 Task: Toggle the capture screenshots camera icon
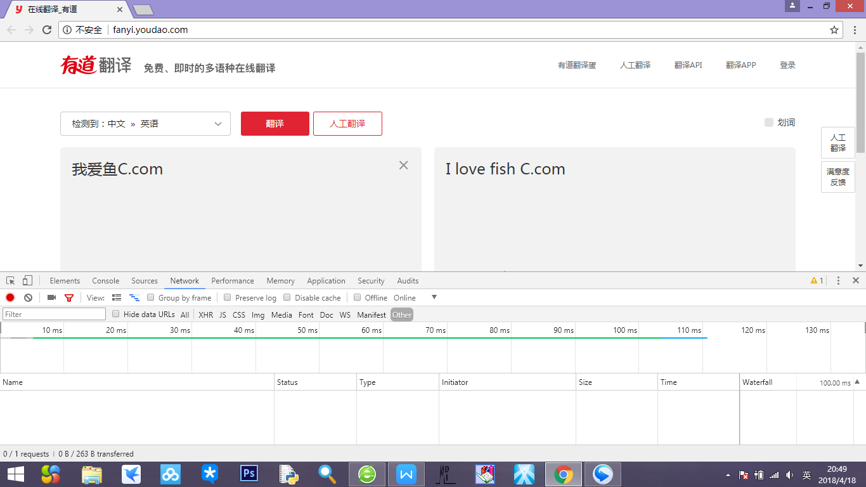coord(51,297)
